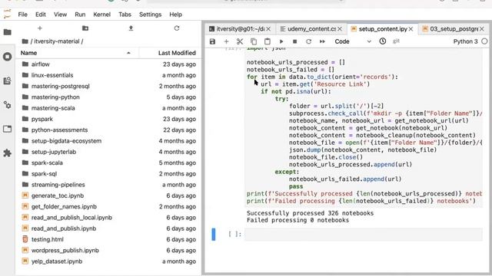Image resolution: width=492 pixels, height=276 pixels.
Task: Select the python-assessments folder
Action: pos(109,130)
